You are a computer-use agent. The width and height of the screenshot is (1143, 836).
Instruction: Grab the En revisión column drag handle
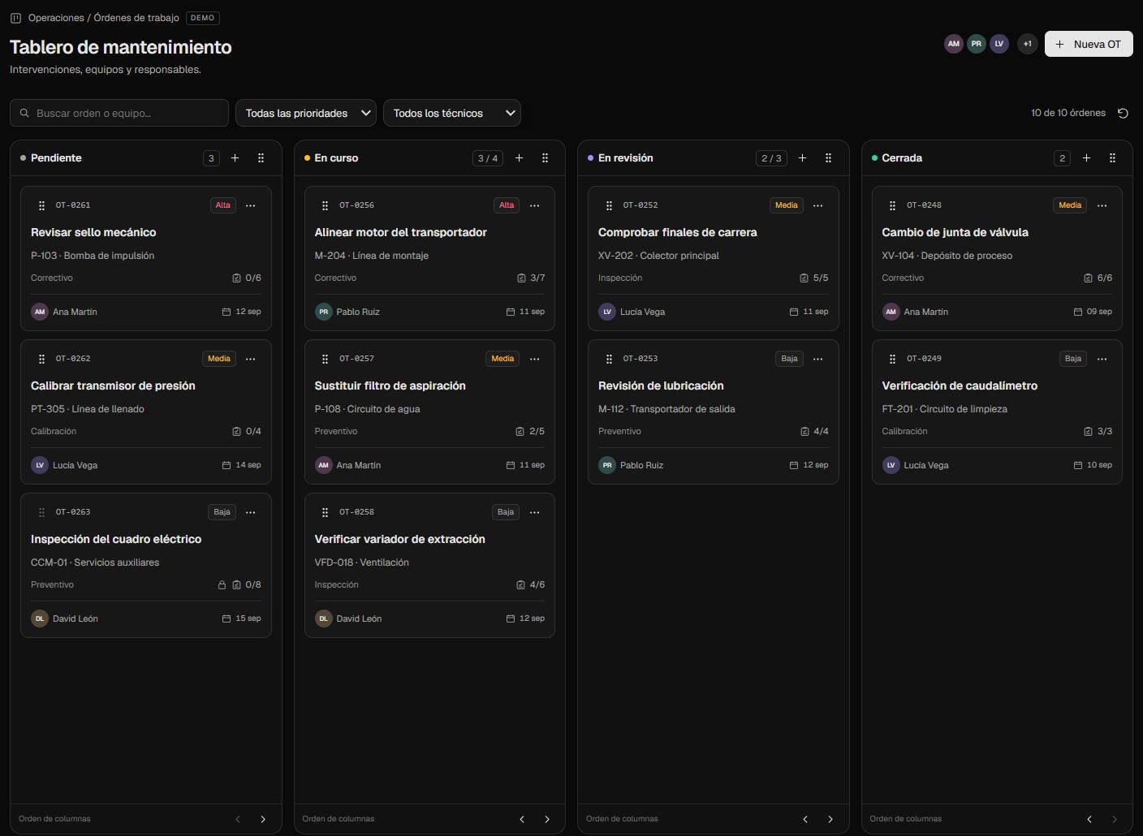pyautogui.click(x=829, y=158)
